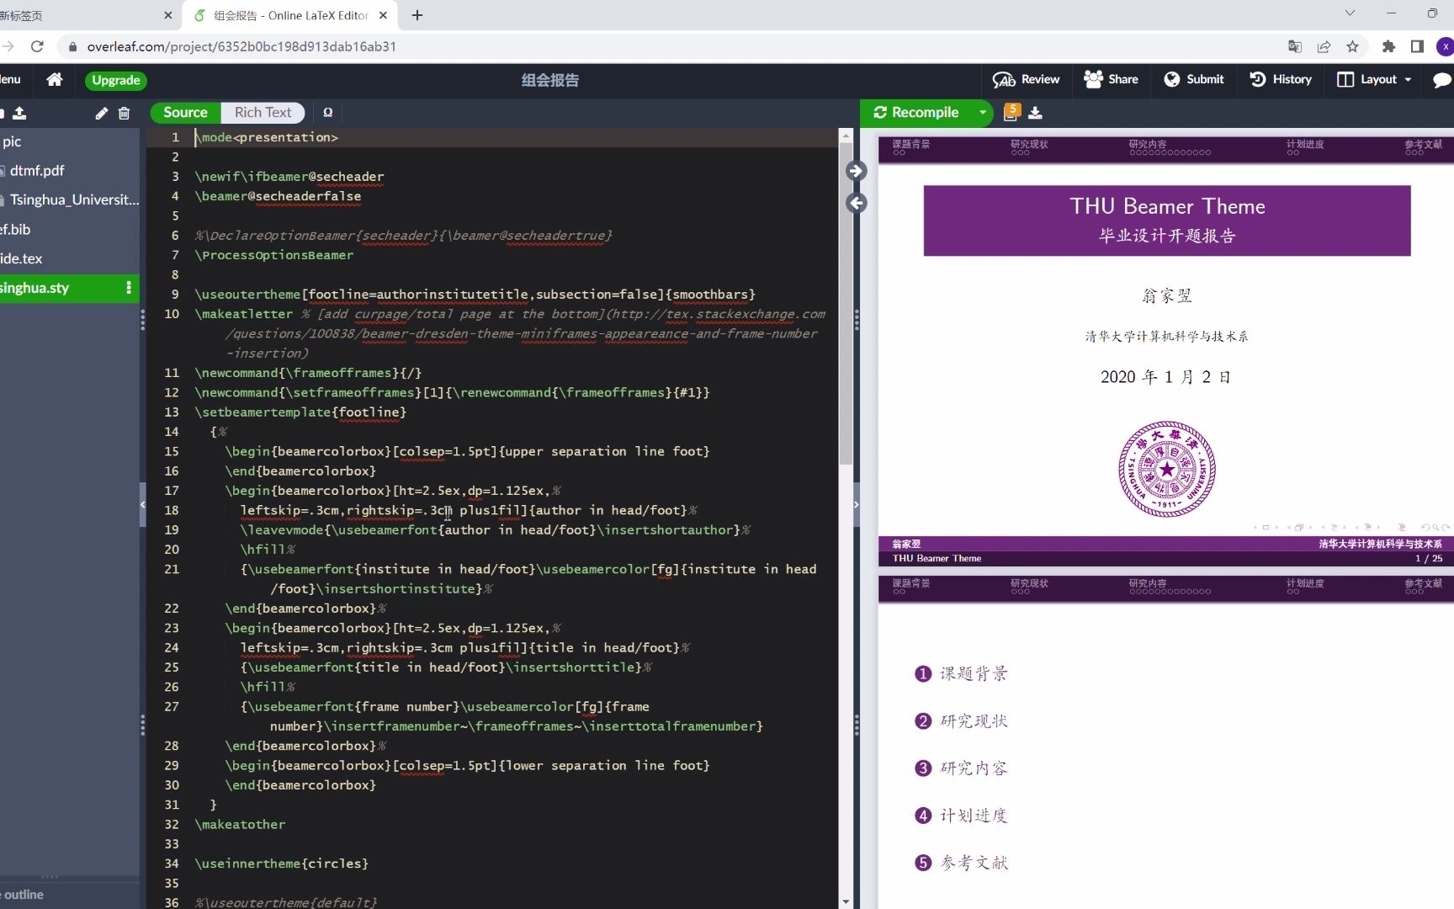Click the site lock icon in address bar
The image size is (1454, 909).
point(73,46)
